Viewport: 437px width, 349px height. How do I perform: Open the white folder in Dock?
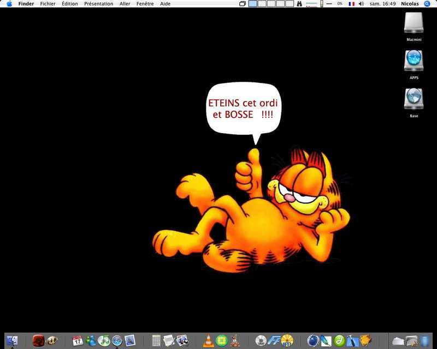pyautogui.click(x=398, y=341)
